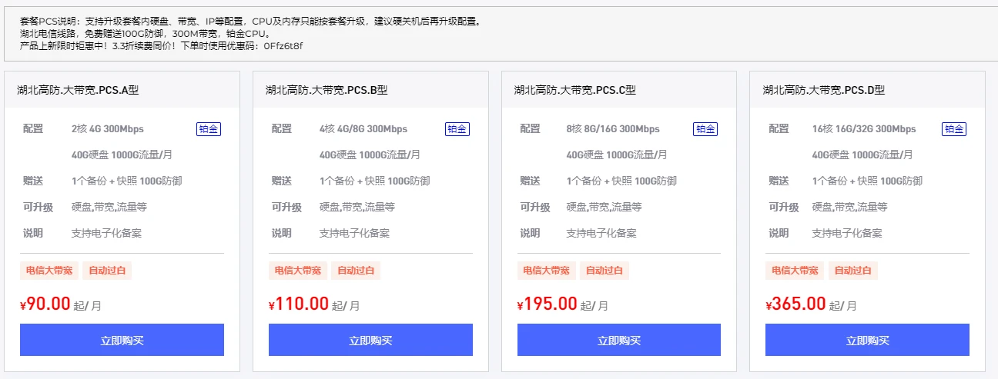
Task: Click the ¥90.00 price on the A型 card
Action: (46, 304)
